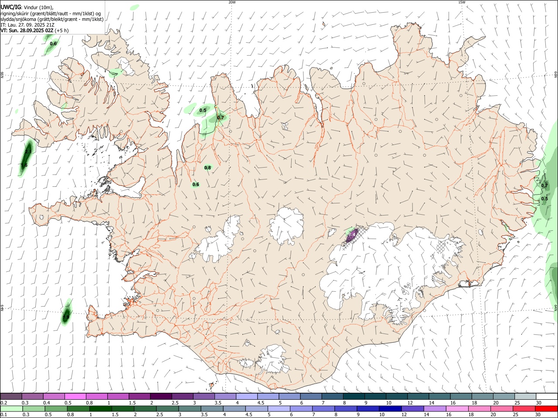Pick the darkest green 1 mm rain swatch
The image size is (558, 418).
click(101, 408)
